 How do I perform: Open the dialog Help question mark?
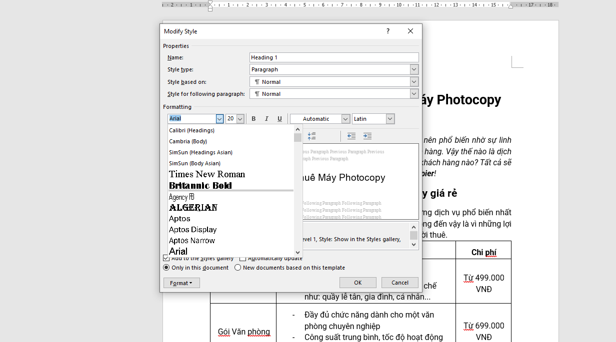[387, 31]
